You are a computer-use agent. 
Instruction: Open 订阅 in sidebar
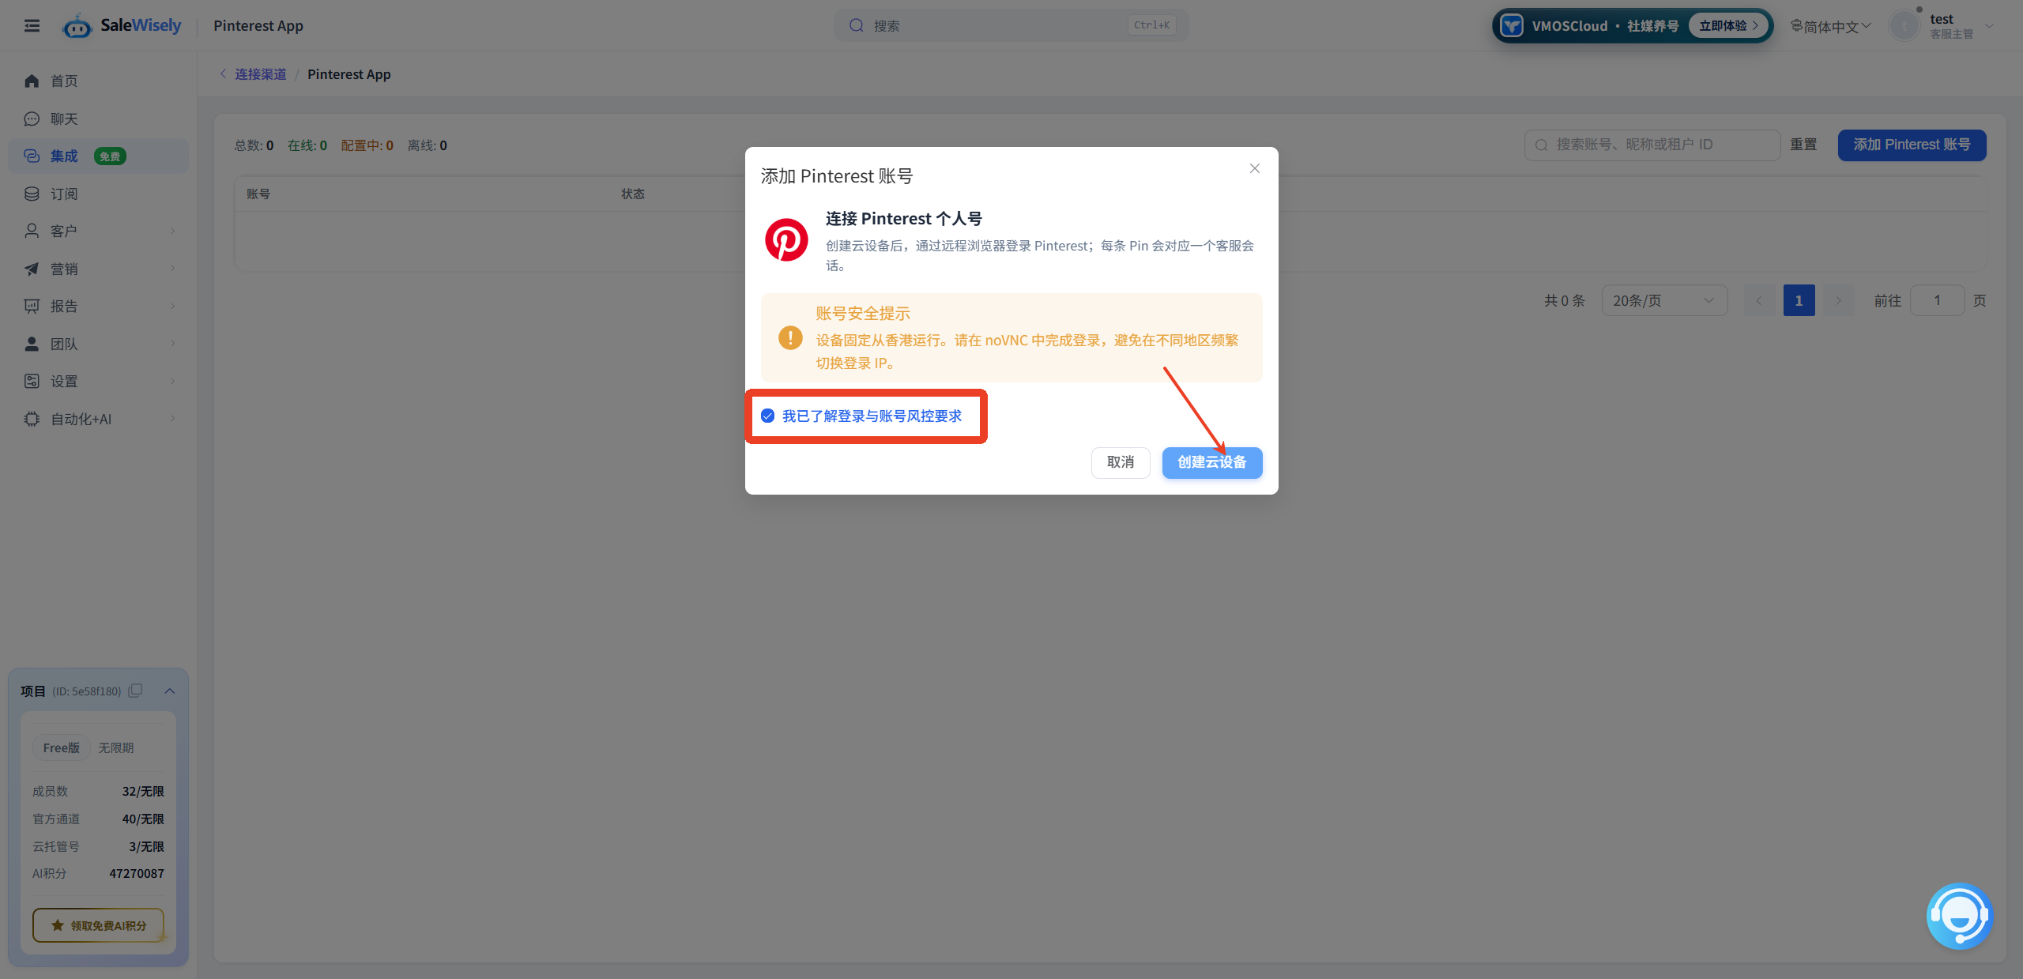pos(98,194)
